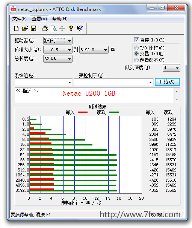Click the 8192.0 row label in chart
This screenshot has height=228, width=192.
(x=22, y=190)
